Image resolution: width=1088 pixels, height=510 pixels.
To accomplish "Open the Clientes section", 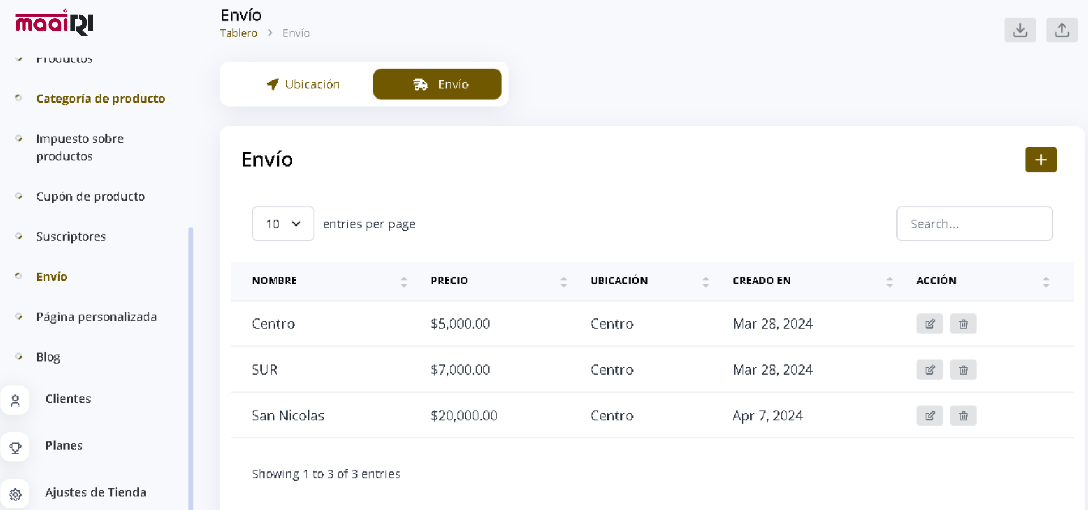I will (x=68, y=399).
